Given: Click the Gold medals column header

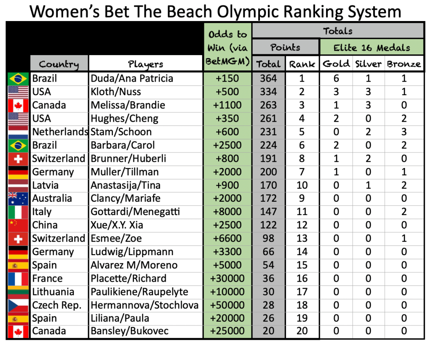Looking at the screenshot, I should tap(336, 64).
